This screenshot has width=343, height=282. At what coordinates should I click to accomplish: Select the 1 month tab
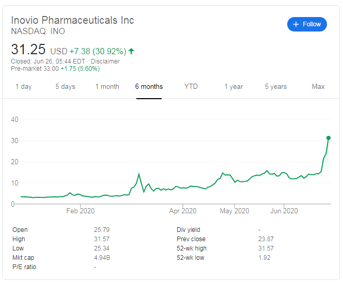tap(107, 87)
